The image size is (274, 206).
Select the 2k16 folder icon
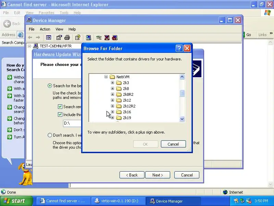[x=119, y=112]
